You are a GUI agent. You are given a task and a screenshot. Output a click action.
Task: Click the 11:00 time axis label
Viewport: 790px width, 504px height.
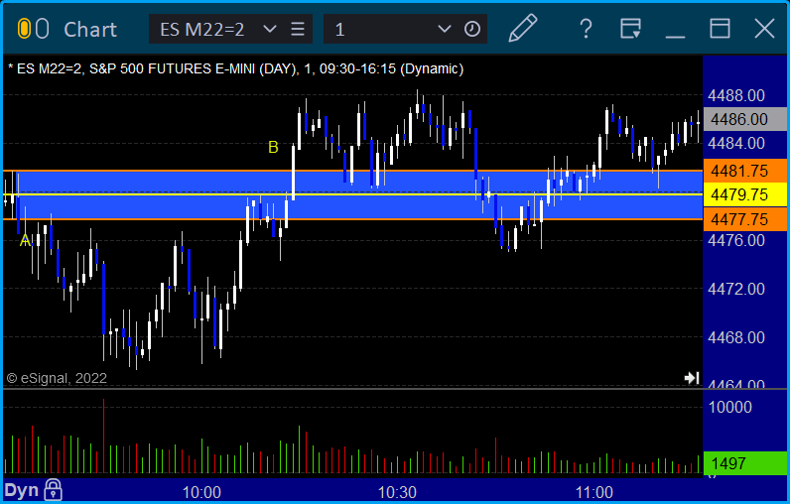[x=593, y=492]
